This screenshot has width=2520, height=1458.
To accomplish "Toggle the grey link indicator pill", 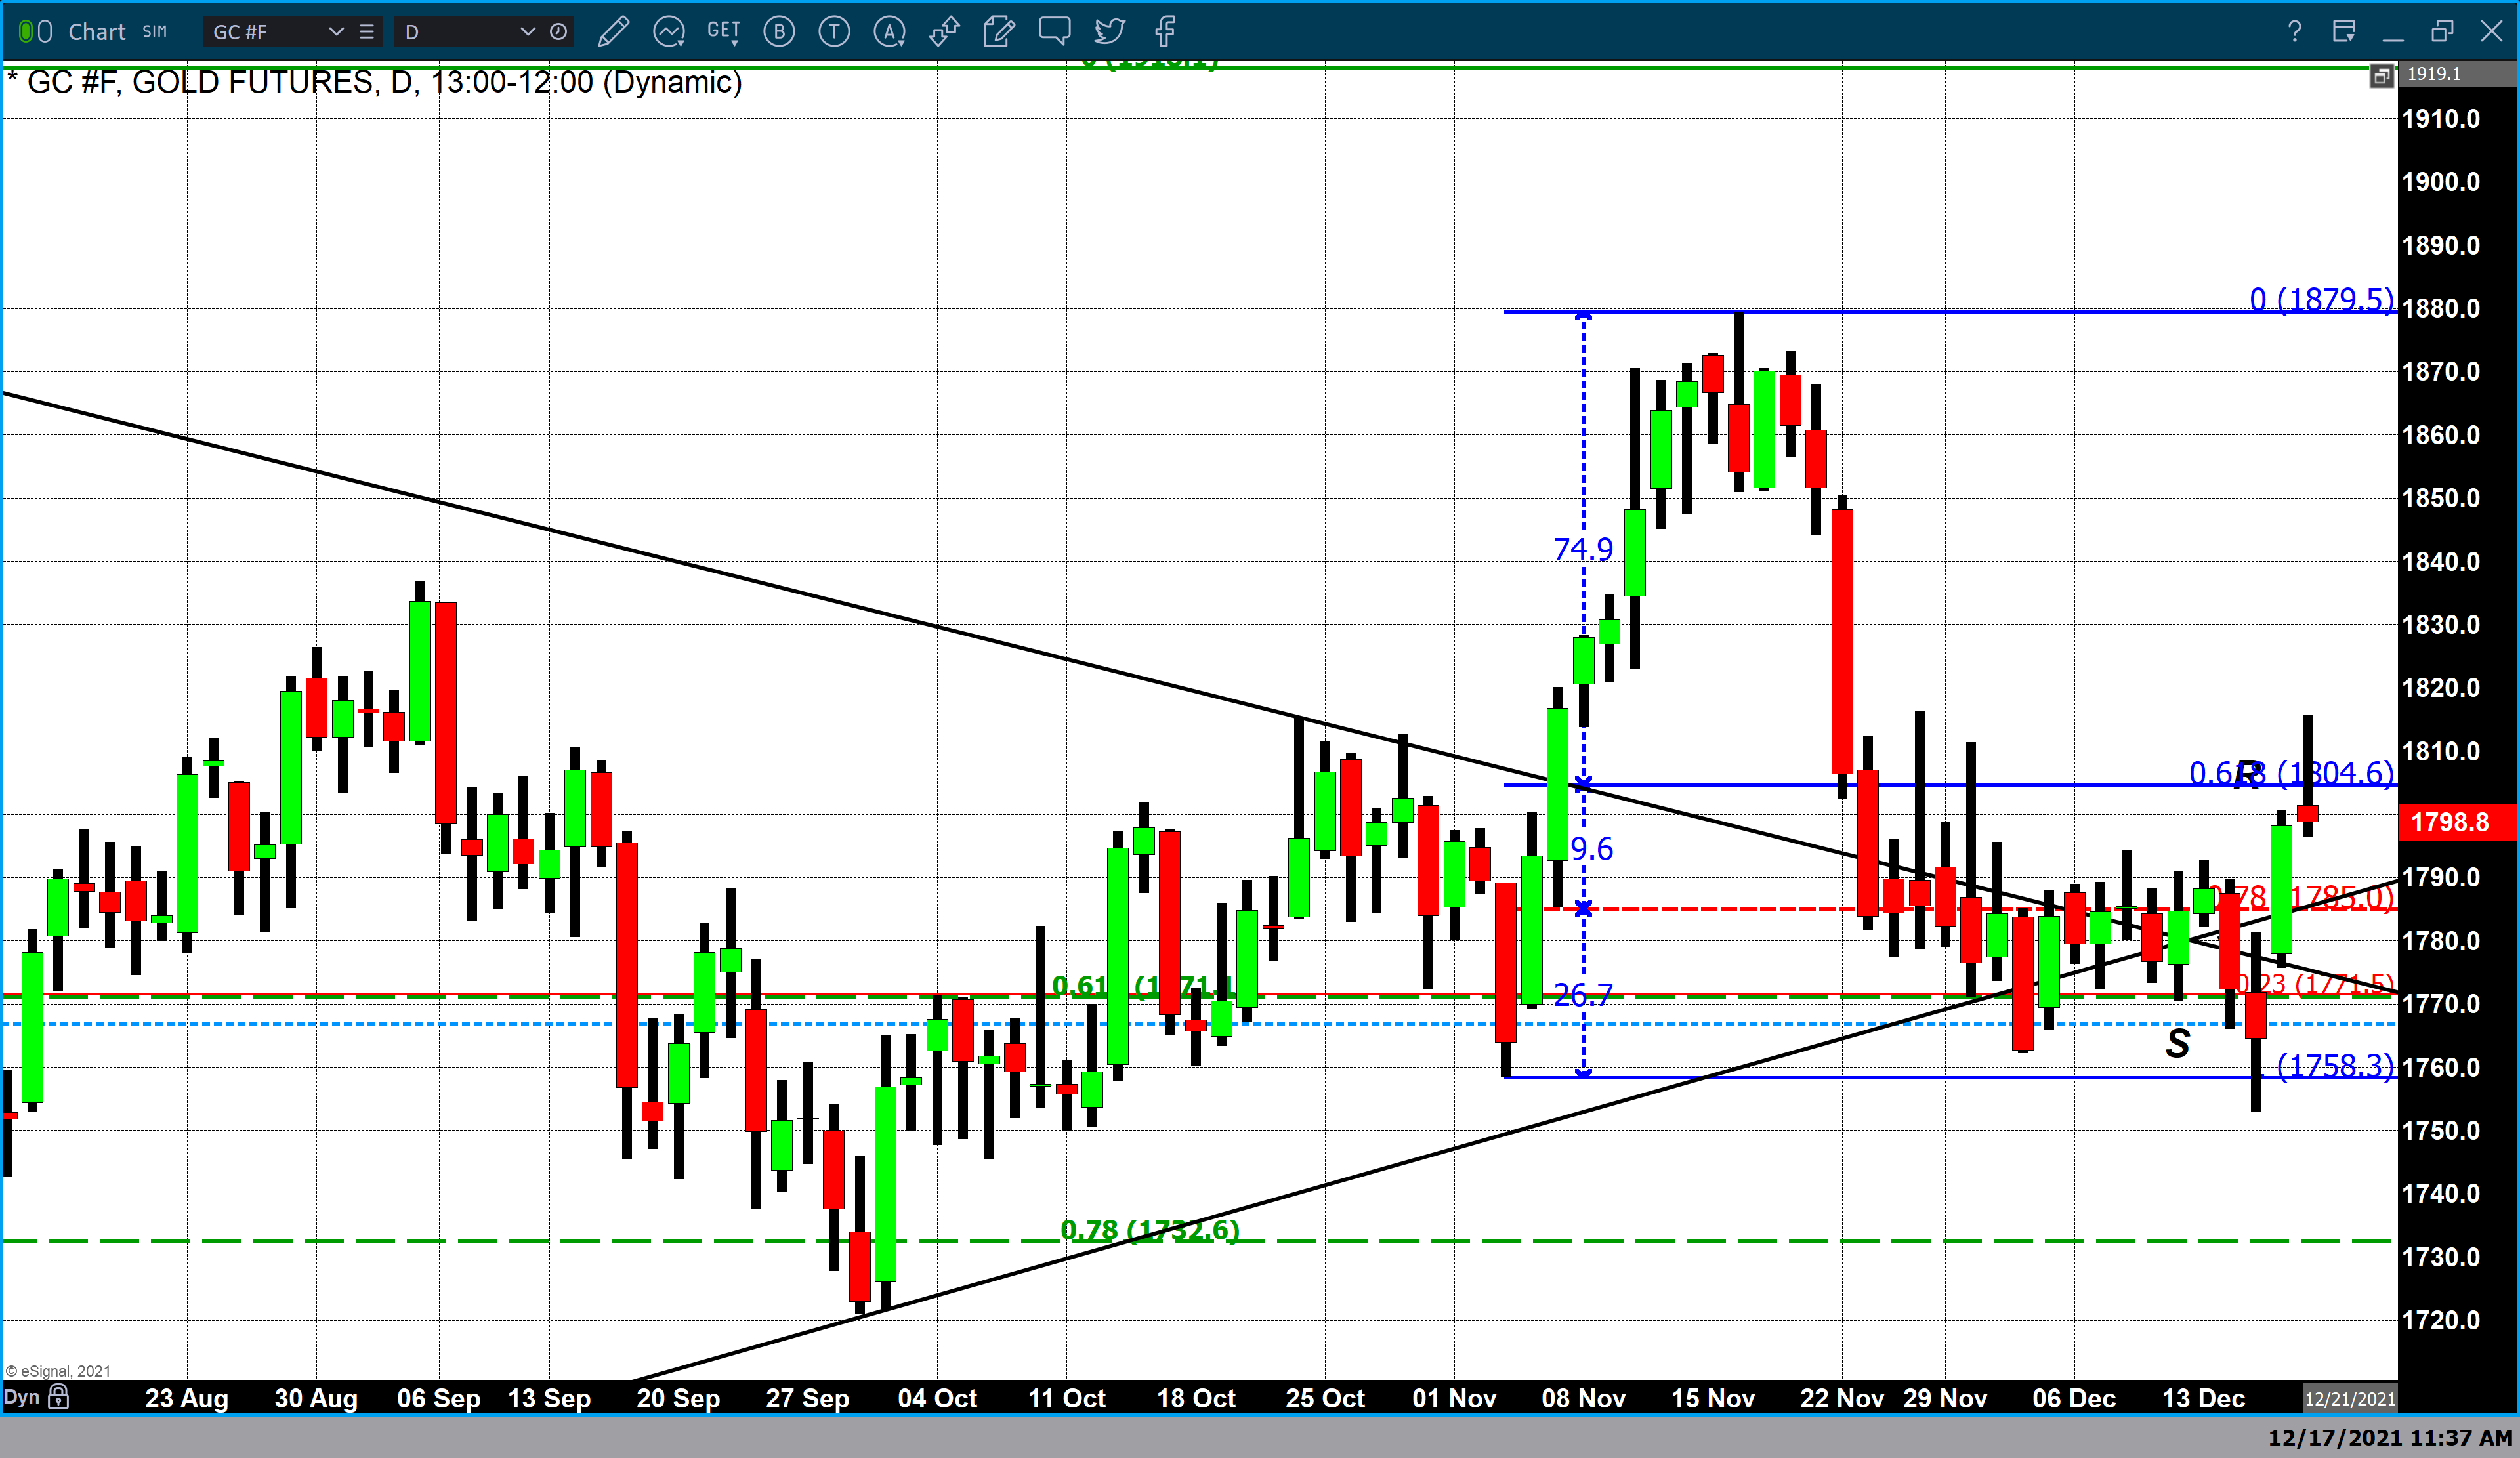I will [45, 32].
